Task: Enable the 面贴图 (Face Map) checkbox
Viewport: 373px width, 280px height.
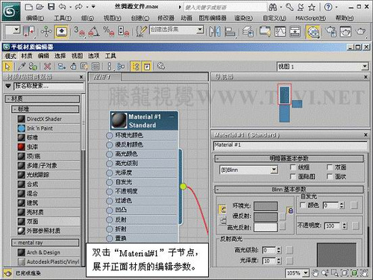Action: click(x=292, y=176)
